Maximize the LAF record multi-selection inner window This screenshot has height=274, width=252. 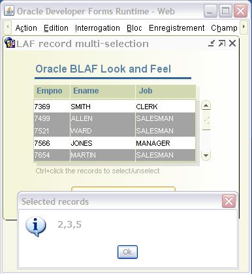(222, 43)
